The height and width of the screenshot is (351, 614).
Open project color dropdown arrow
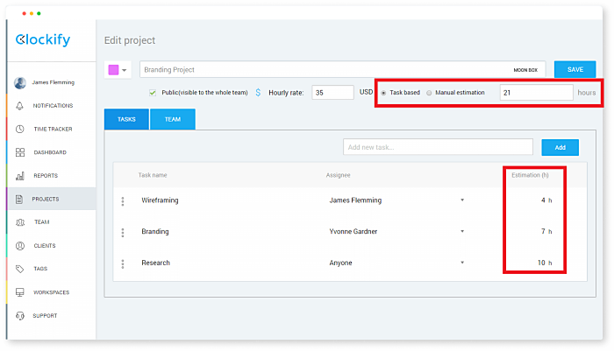tap(125, 70)
